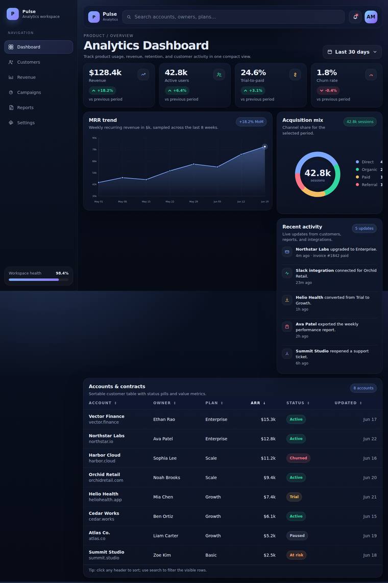Viewport: 388px width, 583px height.
Task: Click the $128.4k Revenue value
Action: pos(105,72)
